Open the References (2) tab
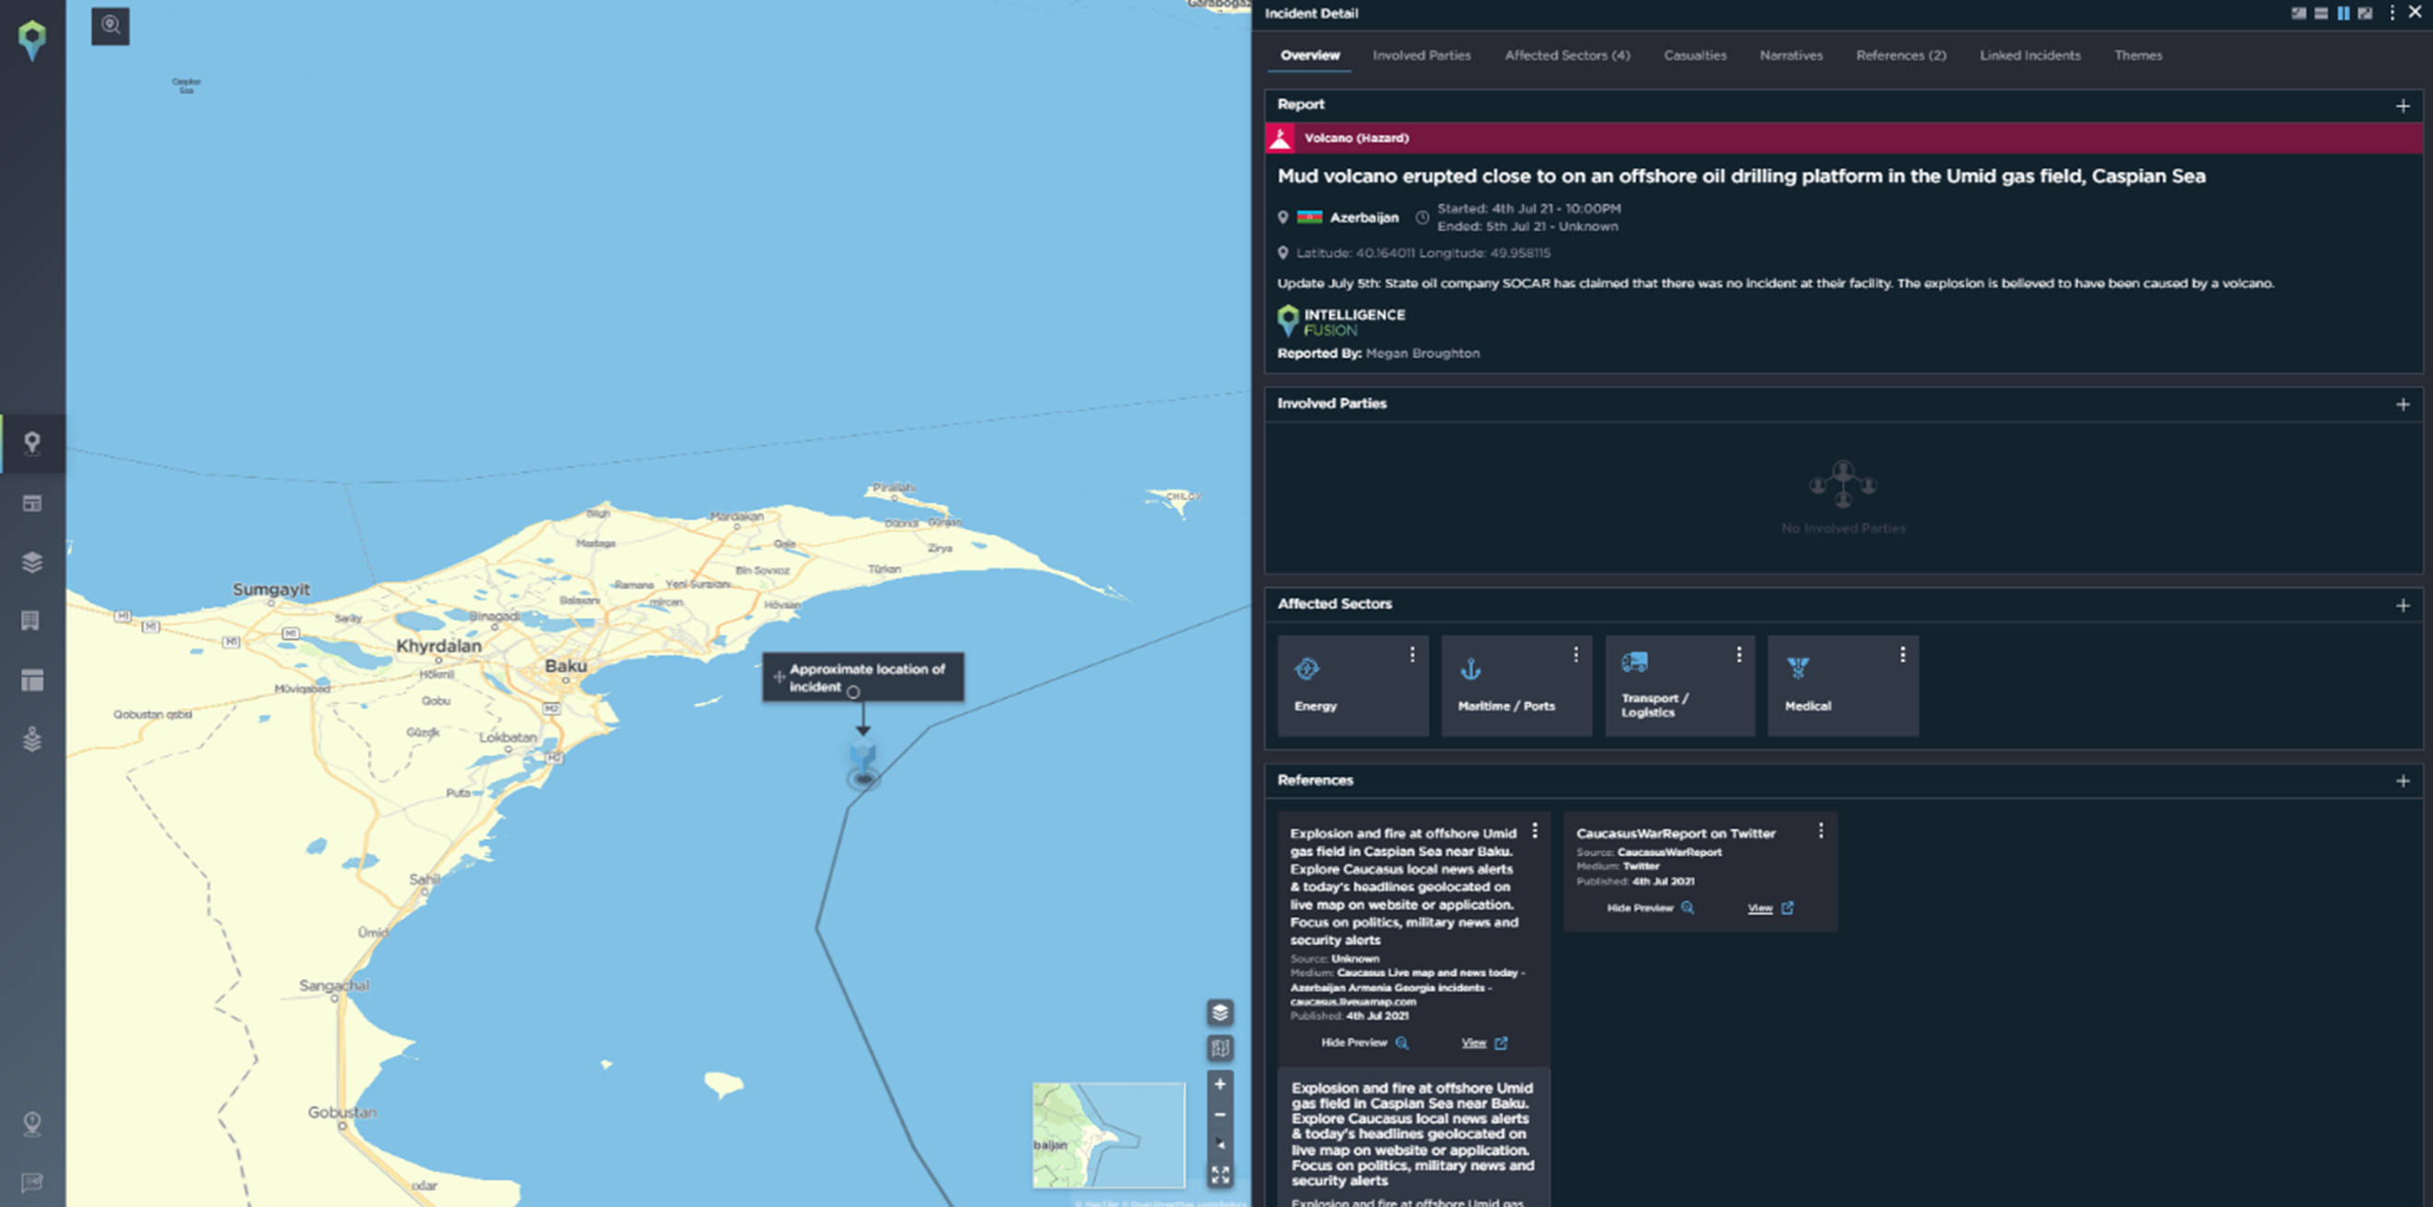This screenshot has height=1207, width=2433. coord(1900,54)
